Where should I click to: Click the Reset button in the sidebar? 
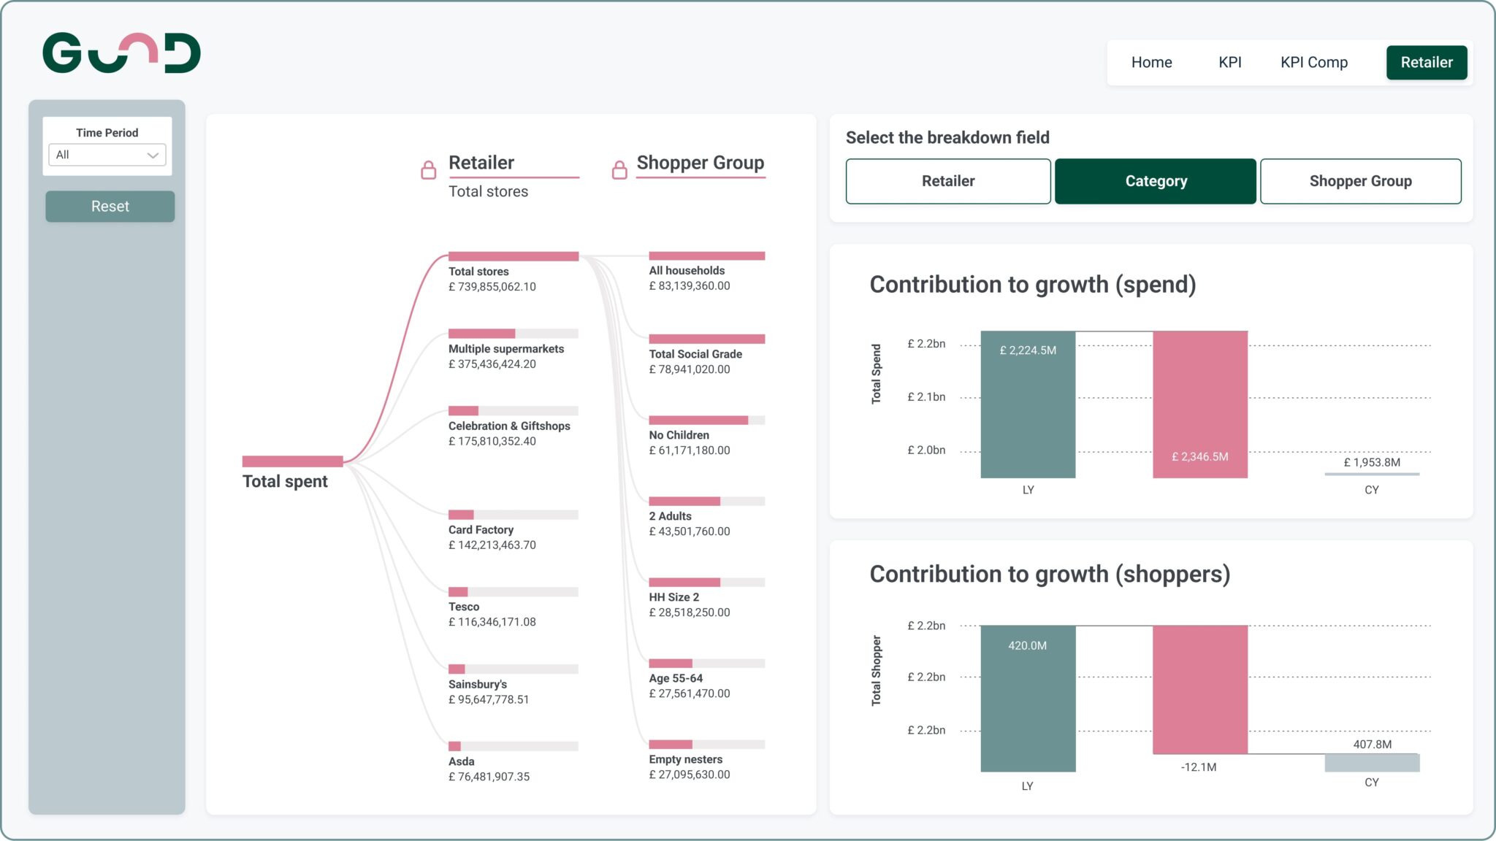point(110,206)
